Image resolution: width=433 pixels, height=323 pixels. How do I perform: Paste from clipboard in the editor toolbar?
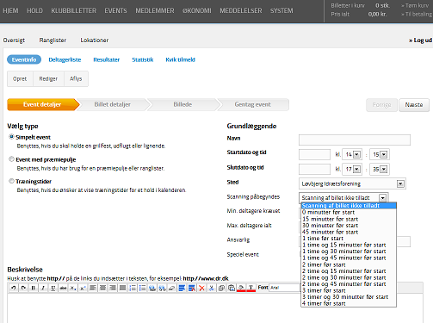[232, 288]
